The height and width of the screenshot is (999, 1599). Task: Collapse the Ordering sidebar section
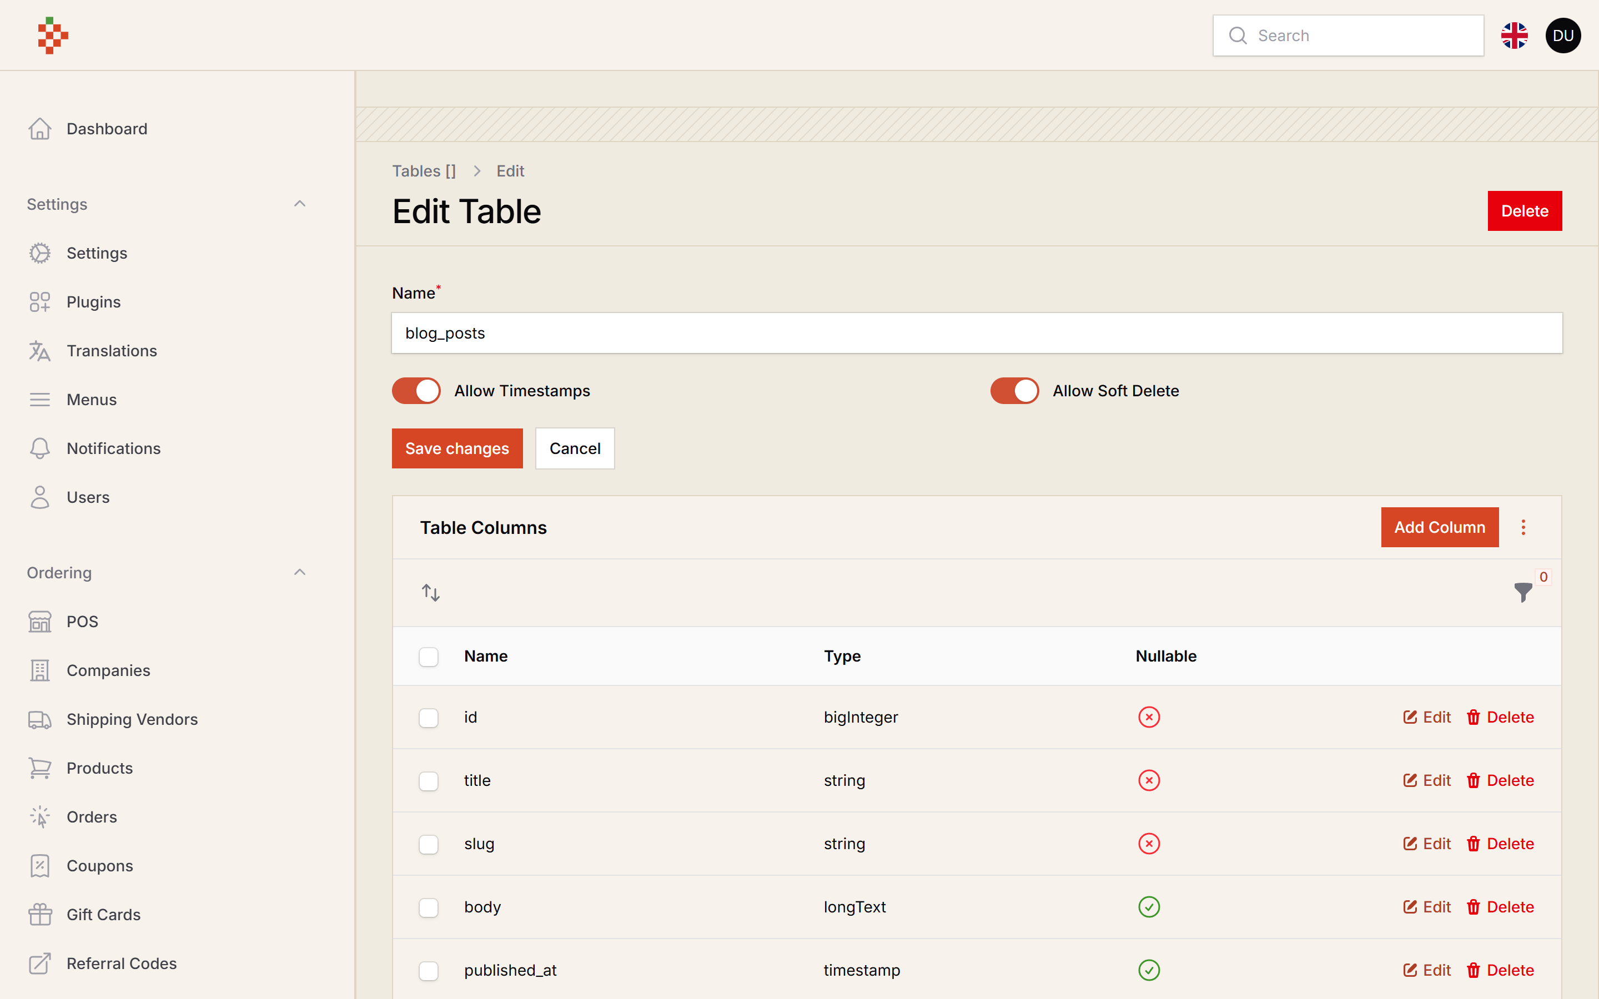299,573
